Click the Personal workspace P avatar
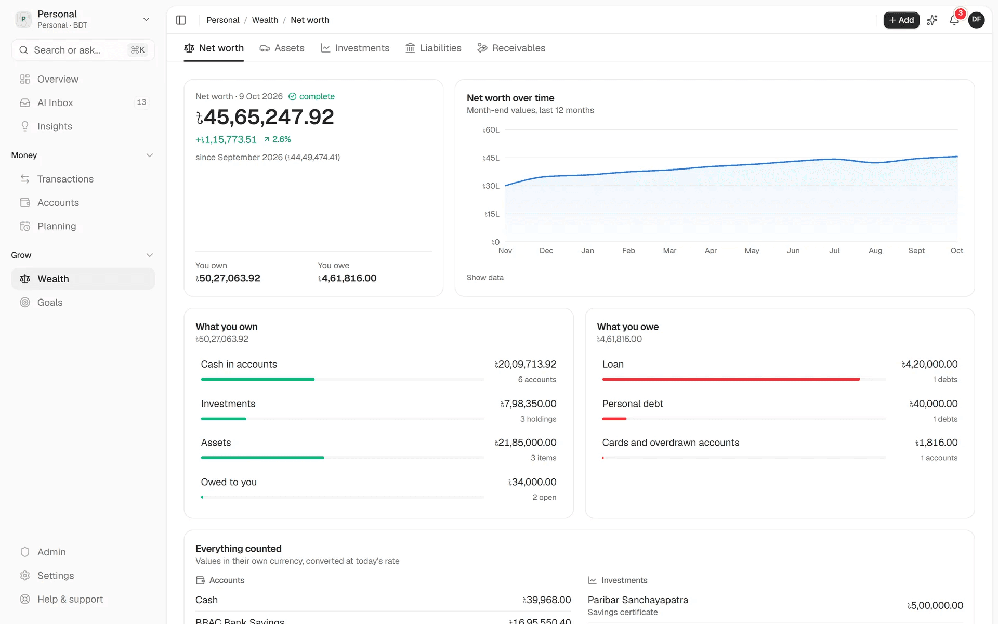Screen dimensions: 998x624 coord(23,19)
